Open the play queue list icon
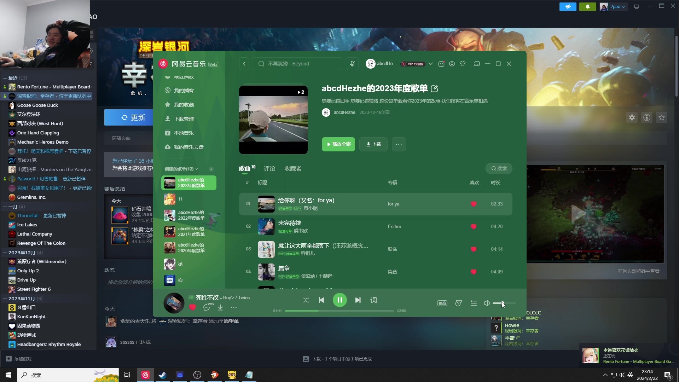 [474, 303]
